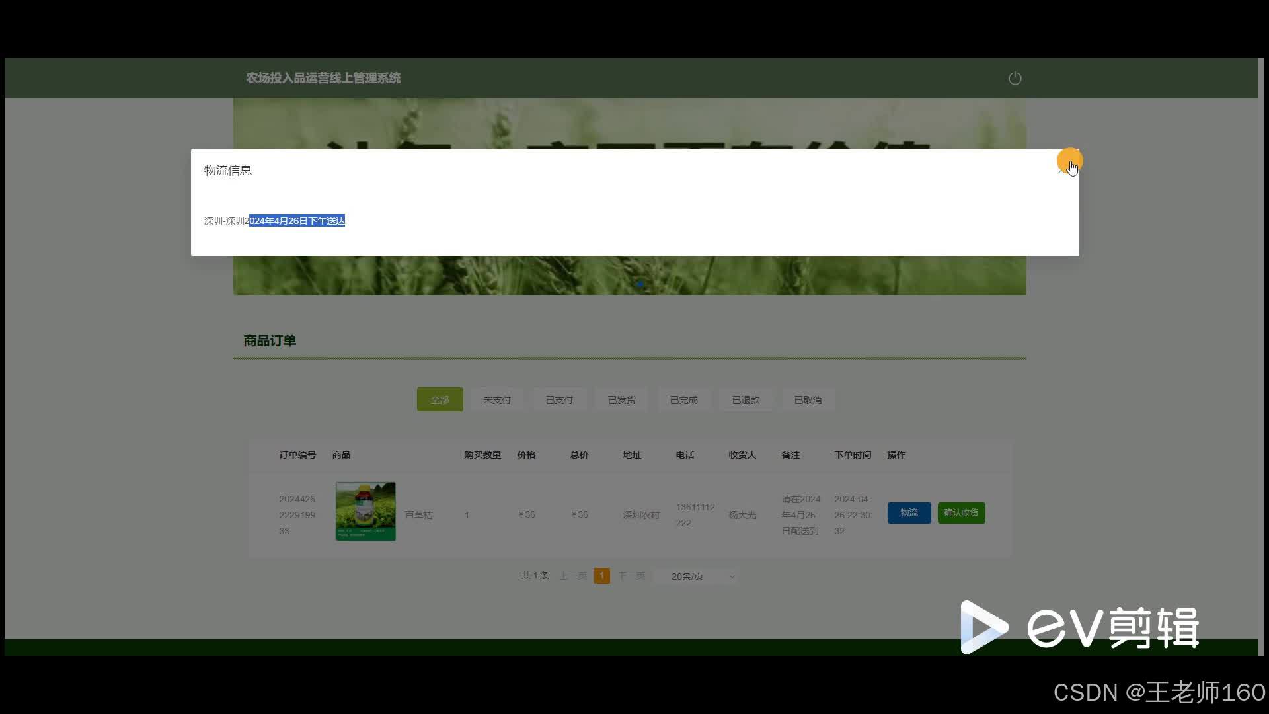This screenshot has width=1269, height=714.
Task: Show the 已完成 orders tab
Action: [683, 400]
